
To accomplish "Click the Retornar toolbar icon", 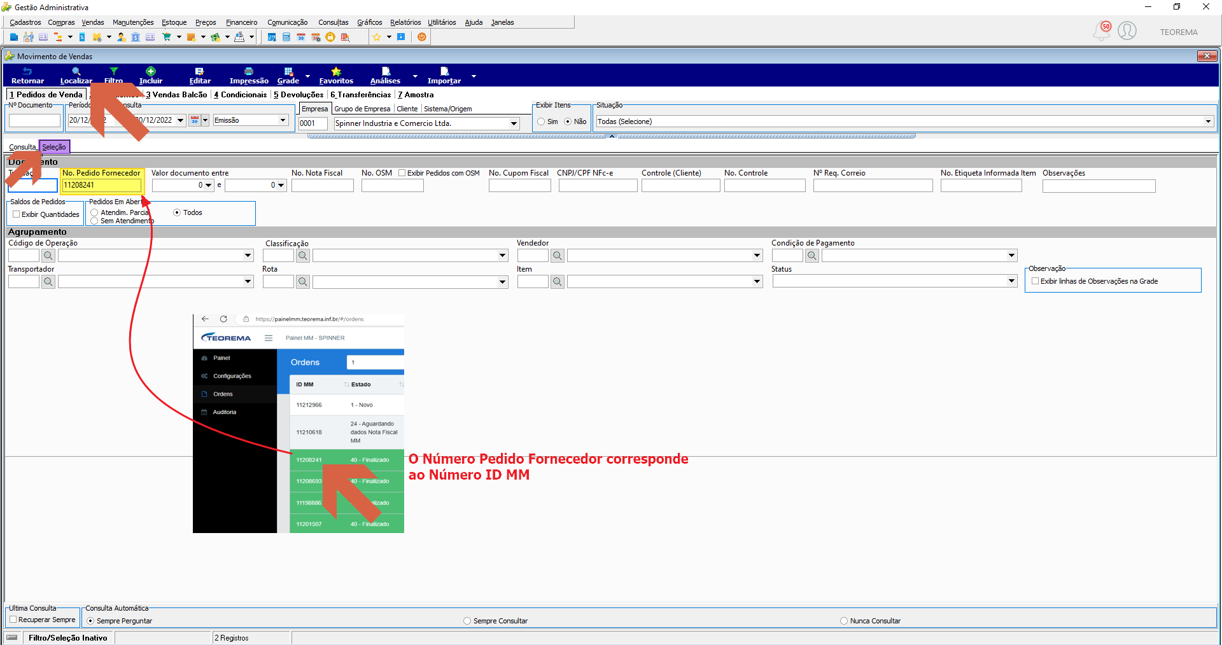I will click(x=27, y=76).
